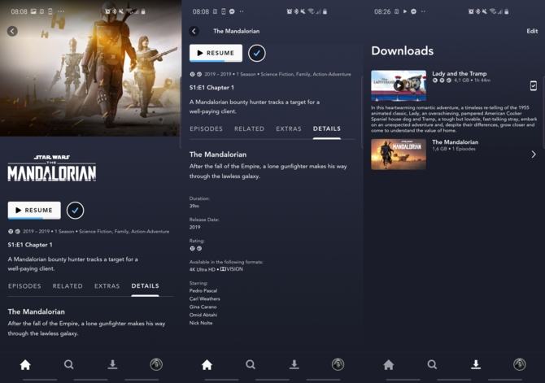Switch to EXTRAS tab on left screen

coord(107,286)
